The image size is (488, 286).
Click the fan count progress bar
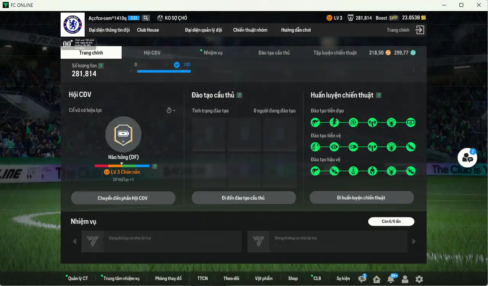(164, 71)
